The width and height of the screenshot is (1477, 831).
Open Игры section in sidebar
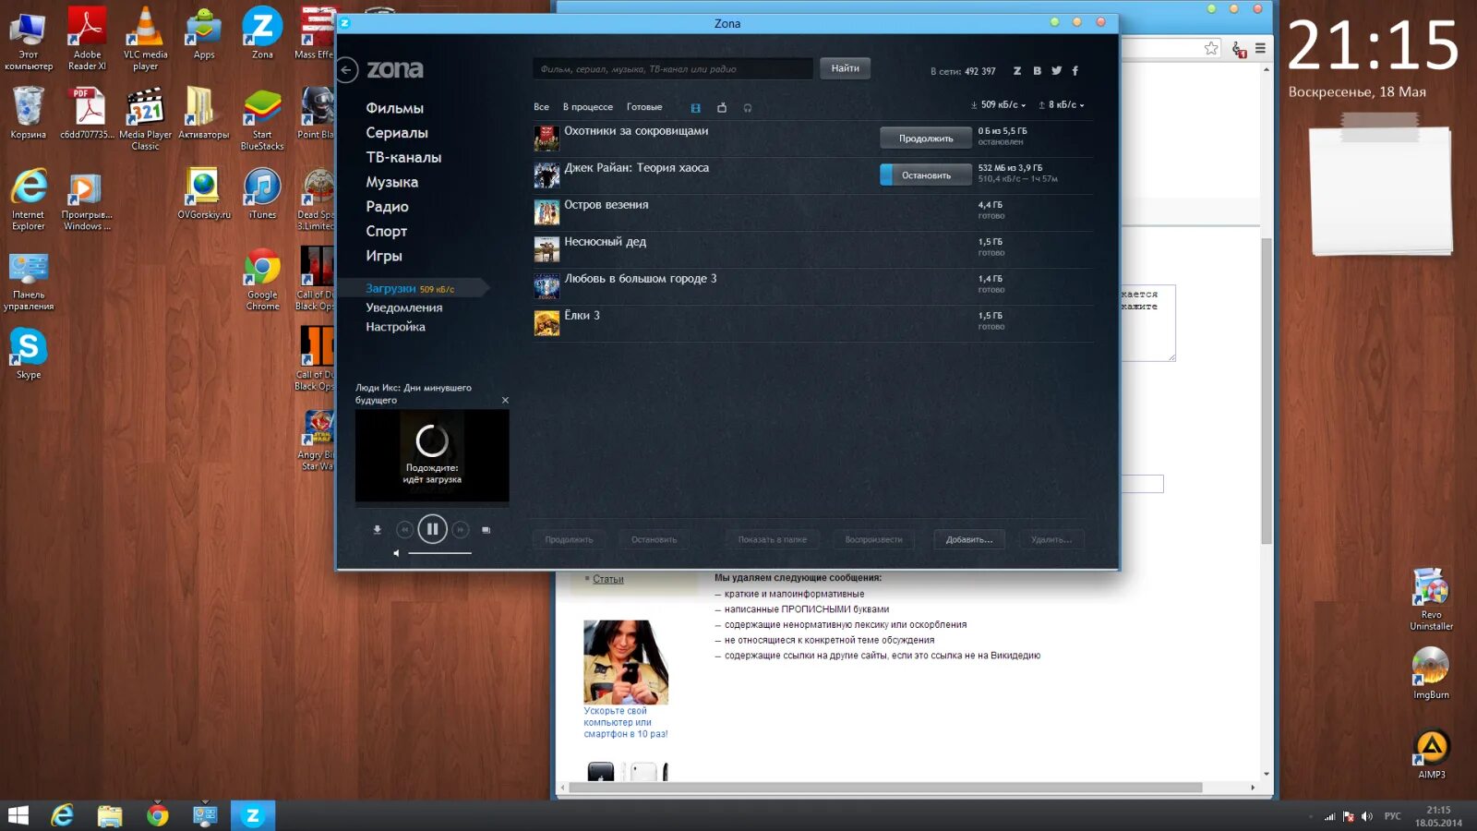coord(383,256)
